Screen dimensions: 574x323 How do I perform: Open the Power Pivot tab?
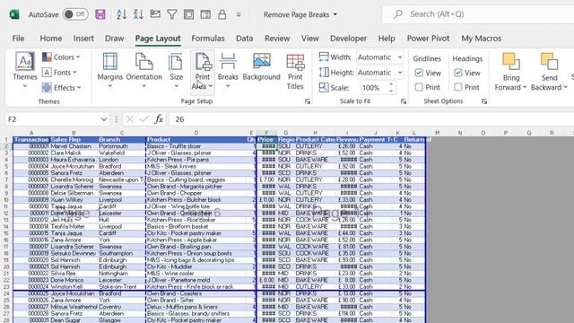(428, 39)
